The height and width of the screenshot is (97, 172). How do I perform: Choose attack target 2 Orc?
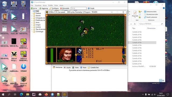tap(88, 53)
